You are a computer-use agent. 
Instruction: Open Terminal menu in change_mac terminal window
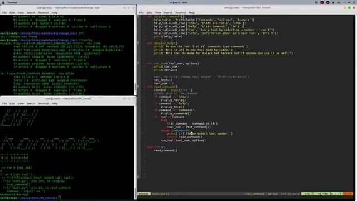(44, 13)
